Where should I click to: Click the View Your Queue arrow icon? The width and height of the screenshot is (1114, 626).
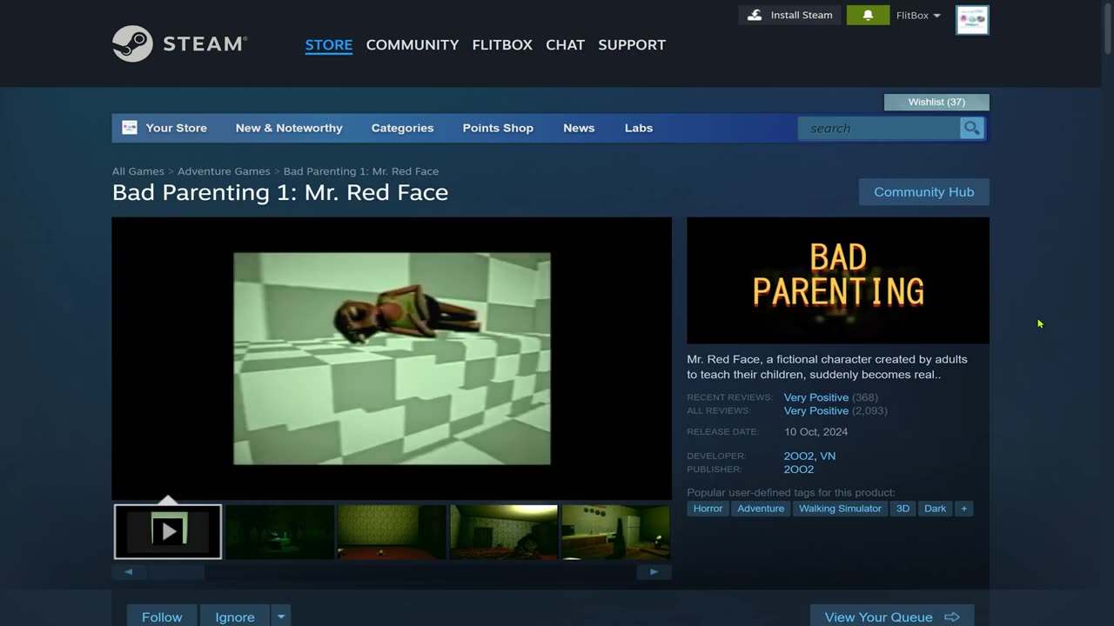pos(952,616)
